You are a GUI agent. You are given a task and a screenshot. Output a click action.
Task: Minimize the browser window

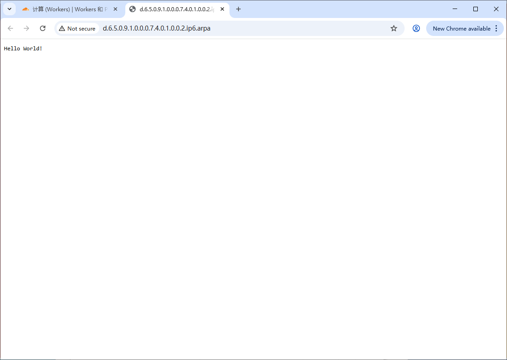point(454,9)
